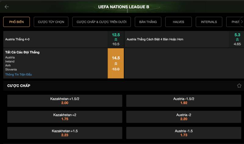Pick Austria -2 handicap at 2.20
This screenshot has height=144, width=244.
point(184,117)
